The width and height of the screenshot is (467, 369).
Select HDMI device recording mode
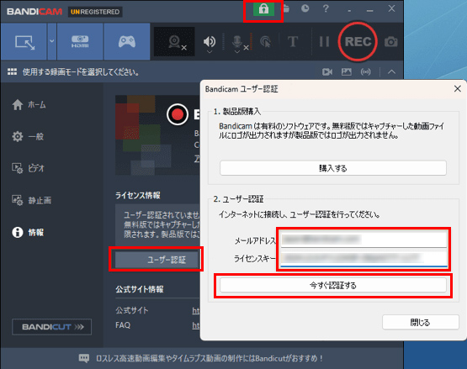[x=80, y=42]
